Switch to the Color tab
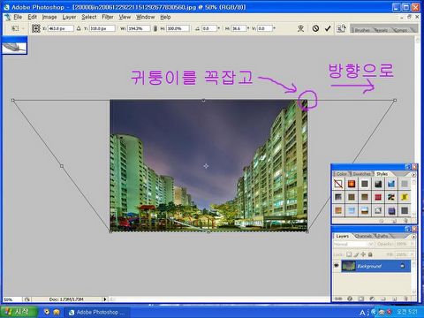The height and width of the screenshot is (318, 424). [342, 174]
